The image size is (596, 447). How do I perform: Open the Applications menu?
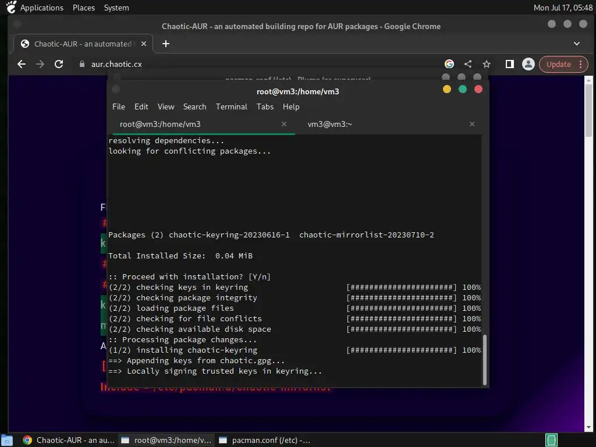(x=42, y=8)
